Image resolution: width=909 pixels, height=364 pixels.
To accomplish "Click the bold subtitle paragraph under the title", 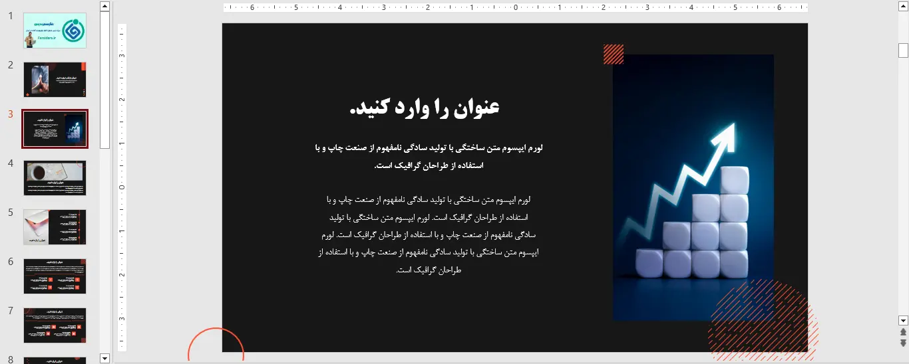I will click(429, 156).
